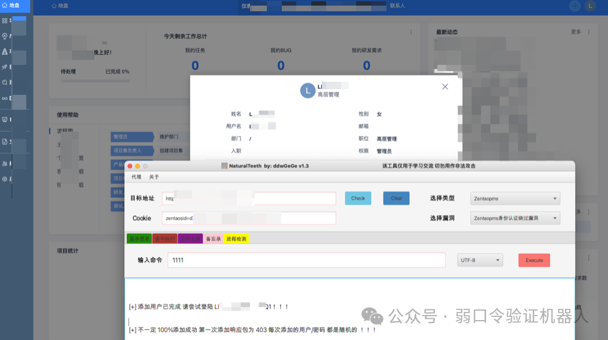The width and height of the screenshot is (608, 340).
Task: Click the 项目统计 panel heading
Action: click(x=67, y=251)
